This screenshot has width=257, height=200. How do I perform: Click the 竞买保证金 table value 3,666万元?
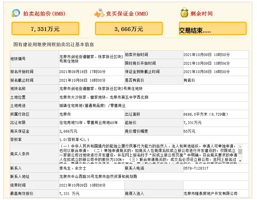click(x=68, y=131)
